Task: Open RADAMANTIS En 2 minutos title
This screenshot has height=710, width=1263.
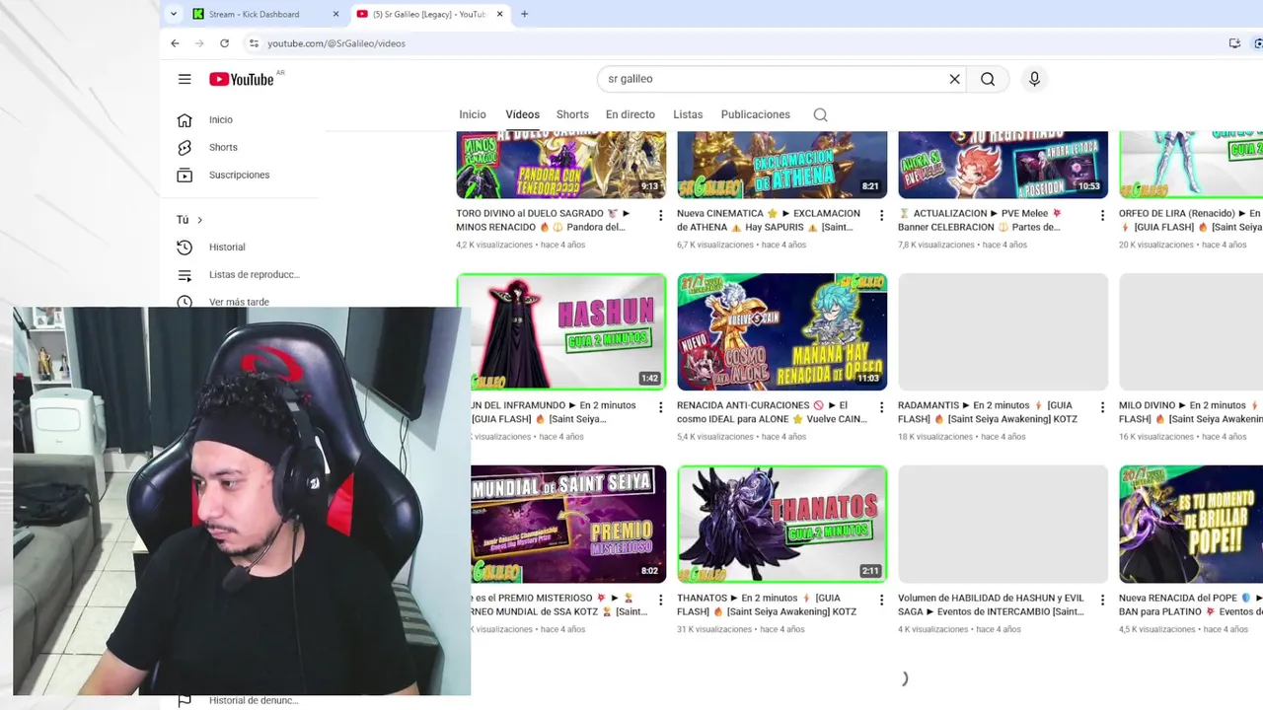Action: (987, 412)
